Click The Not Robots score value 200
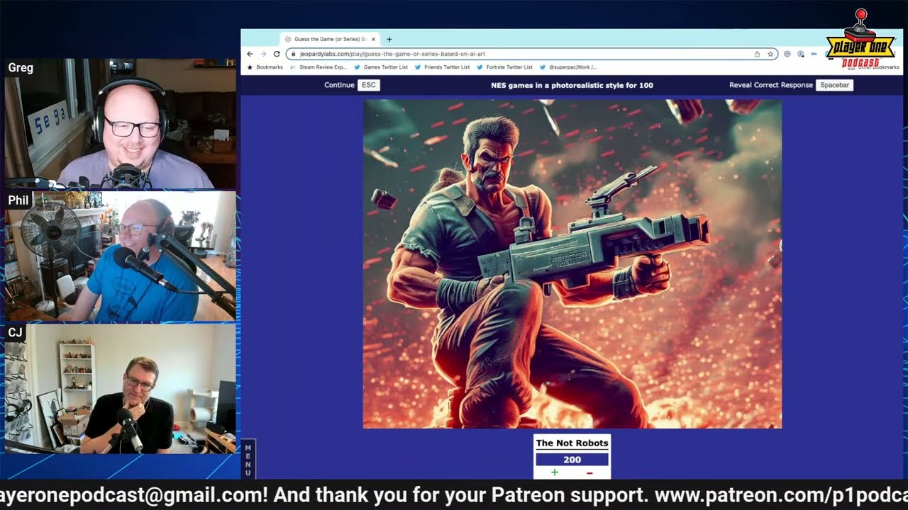 pyautogui.click(x=572, y=460)
